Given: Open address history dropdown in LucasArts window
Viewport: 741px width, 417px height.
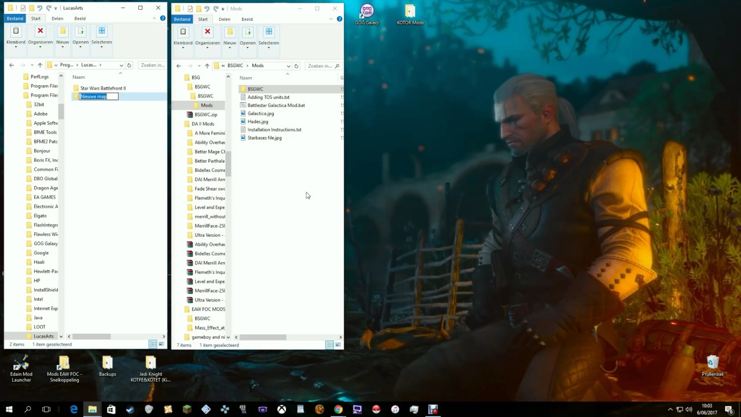Looking at the screenshot, I should tap(121, 65).
